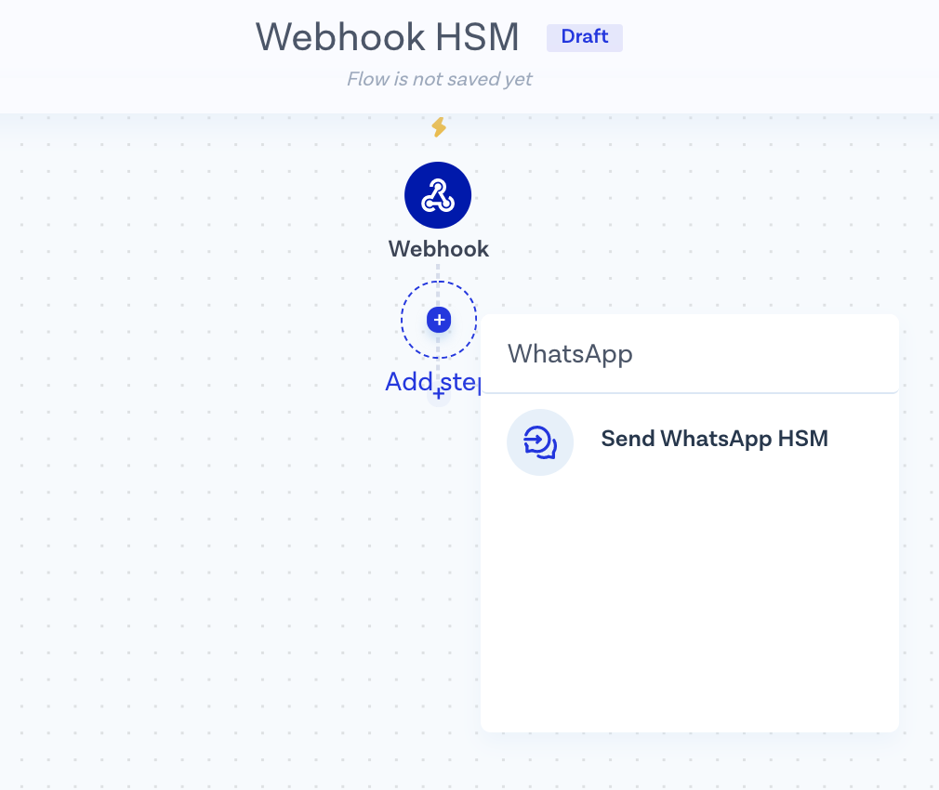Click the header bar left of the flow title

tap(112, 46)
